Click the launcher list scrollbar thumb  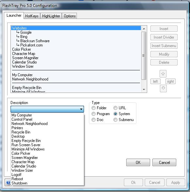(144, 56)
